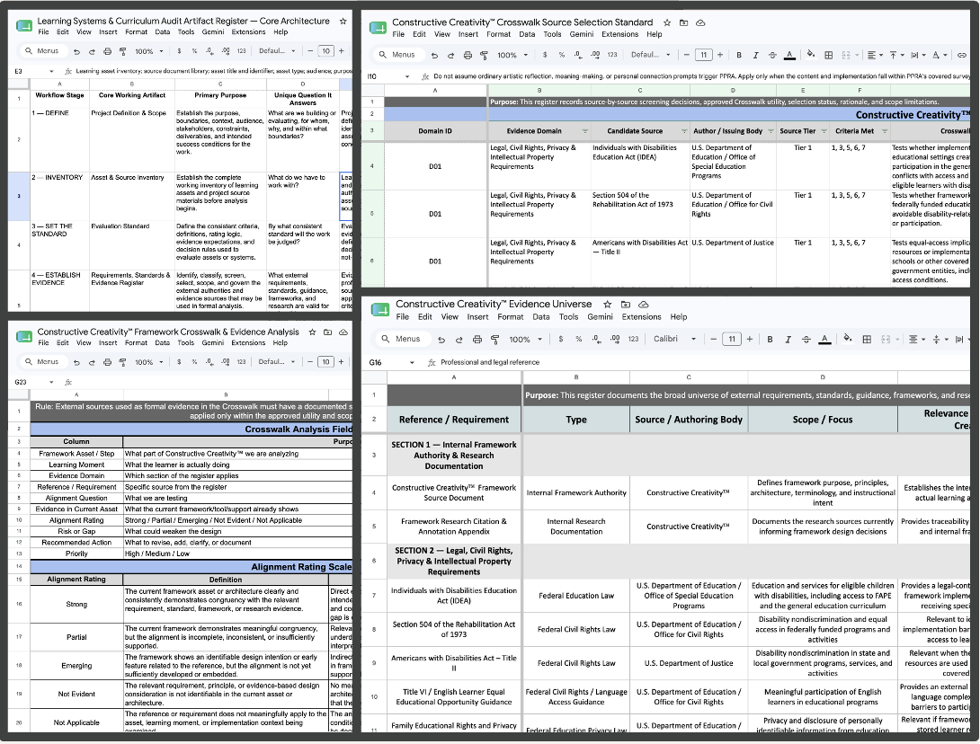
Task: Undo in Artifact Register toolbar
Action: 76,51
